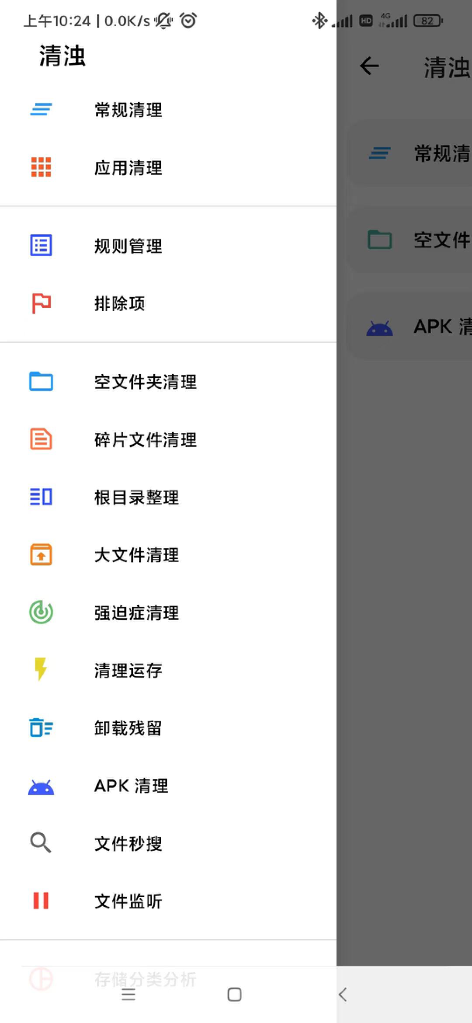472x1023 pixels.
Task: Select APK 清理 label in drawer
Action: (131, 786)
